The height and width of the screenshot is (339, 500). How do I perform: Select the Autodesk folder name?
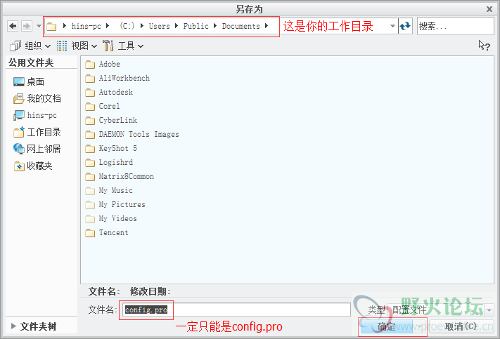[116, 93]
